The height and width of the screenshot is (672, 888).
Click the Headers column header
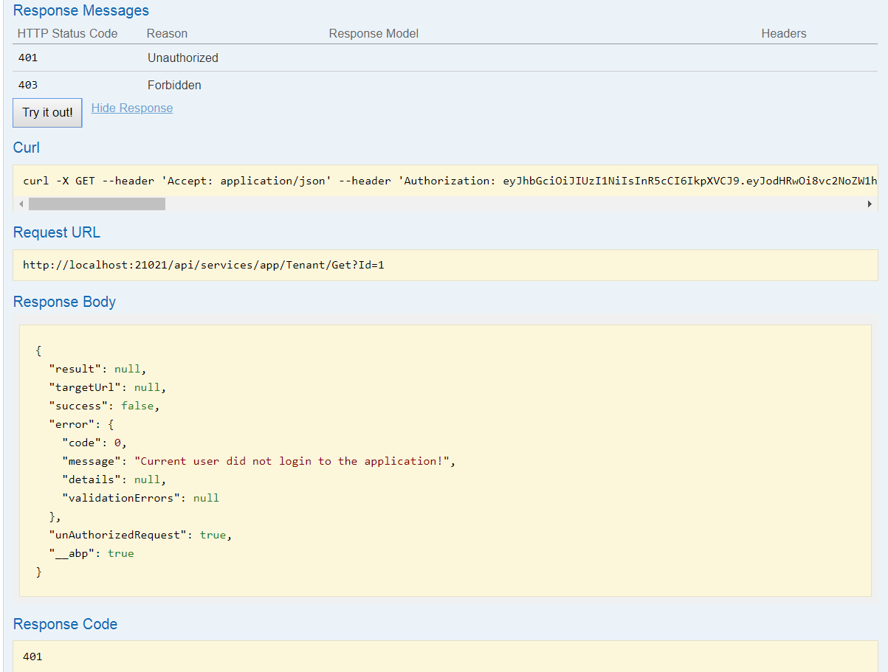(783, 33)
